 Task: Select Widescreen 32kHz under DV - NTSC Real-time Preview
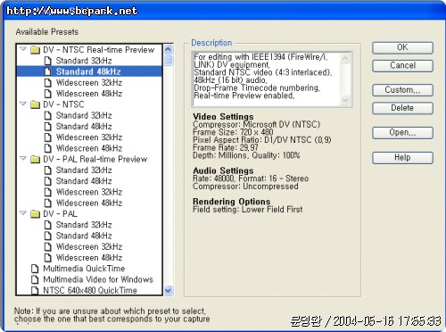click(89, 83)
